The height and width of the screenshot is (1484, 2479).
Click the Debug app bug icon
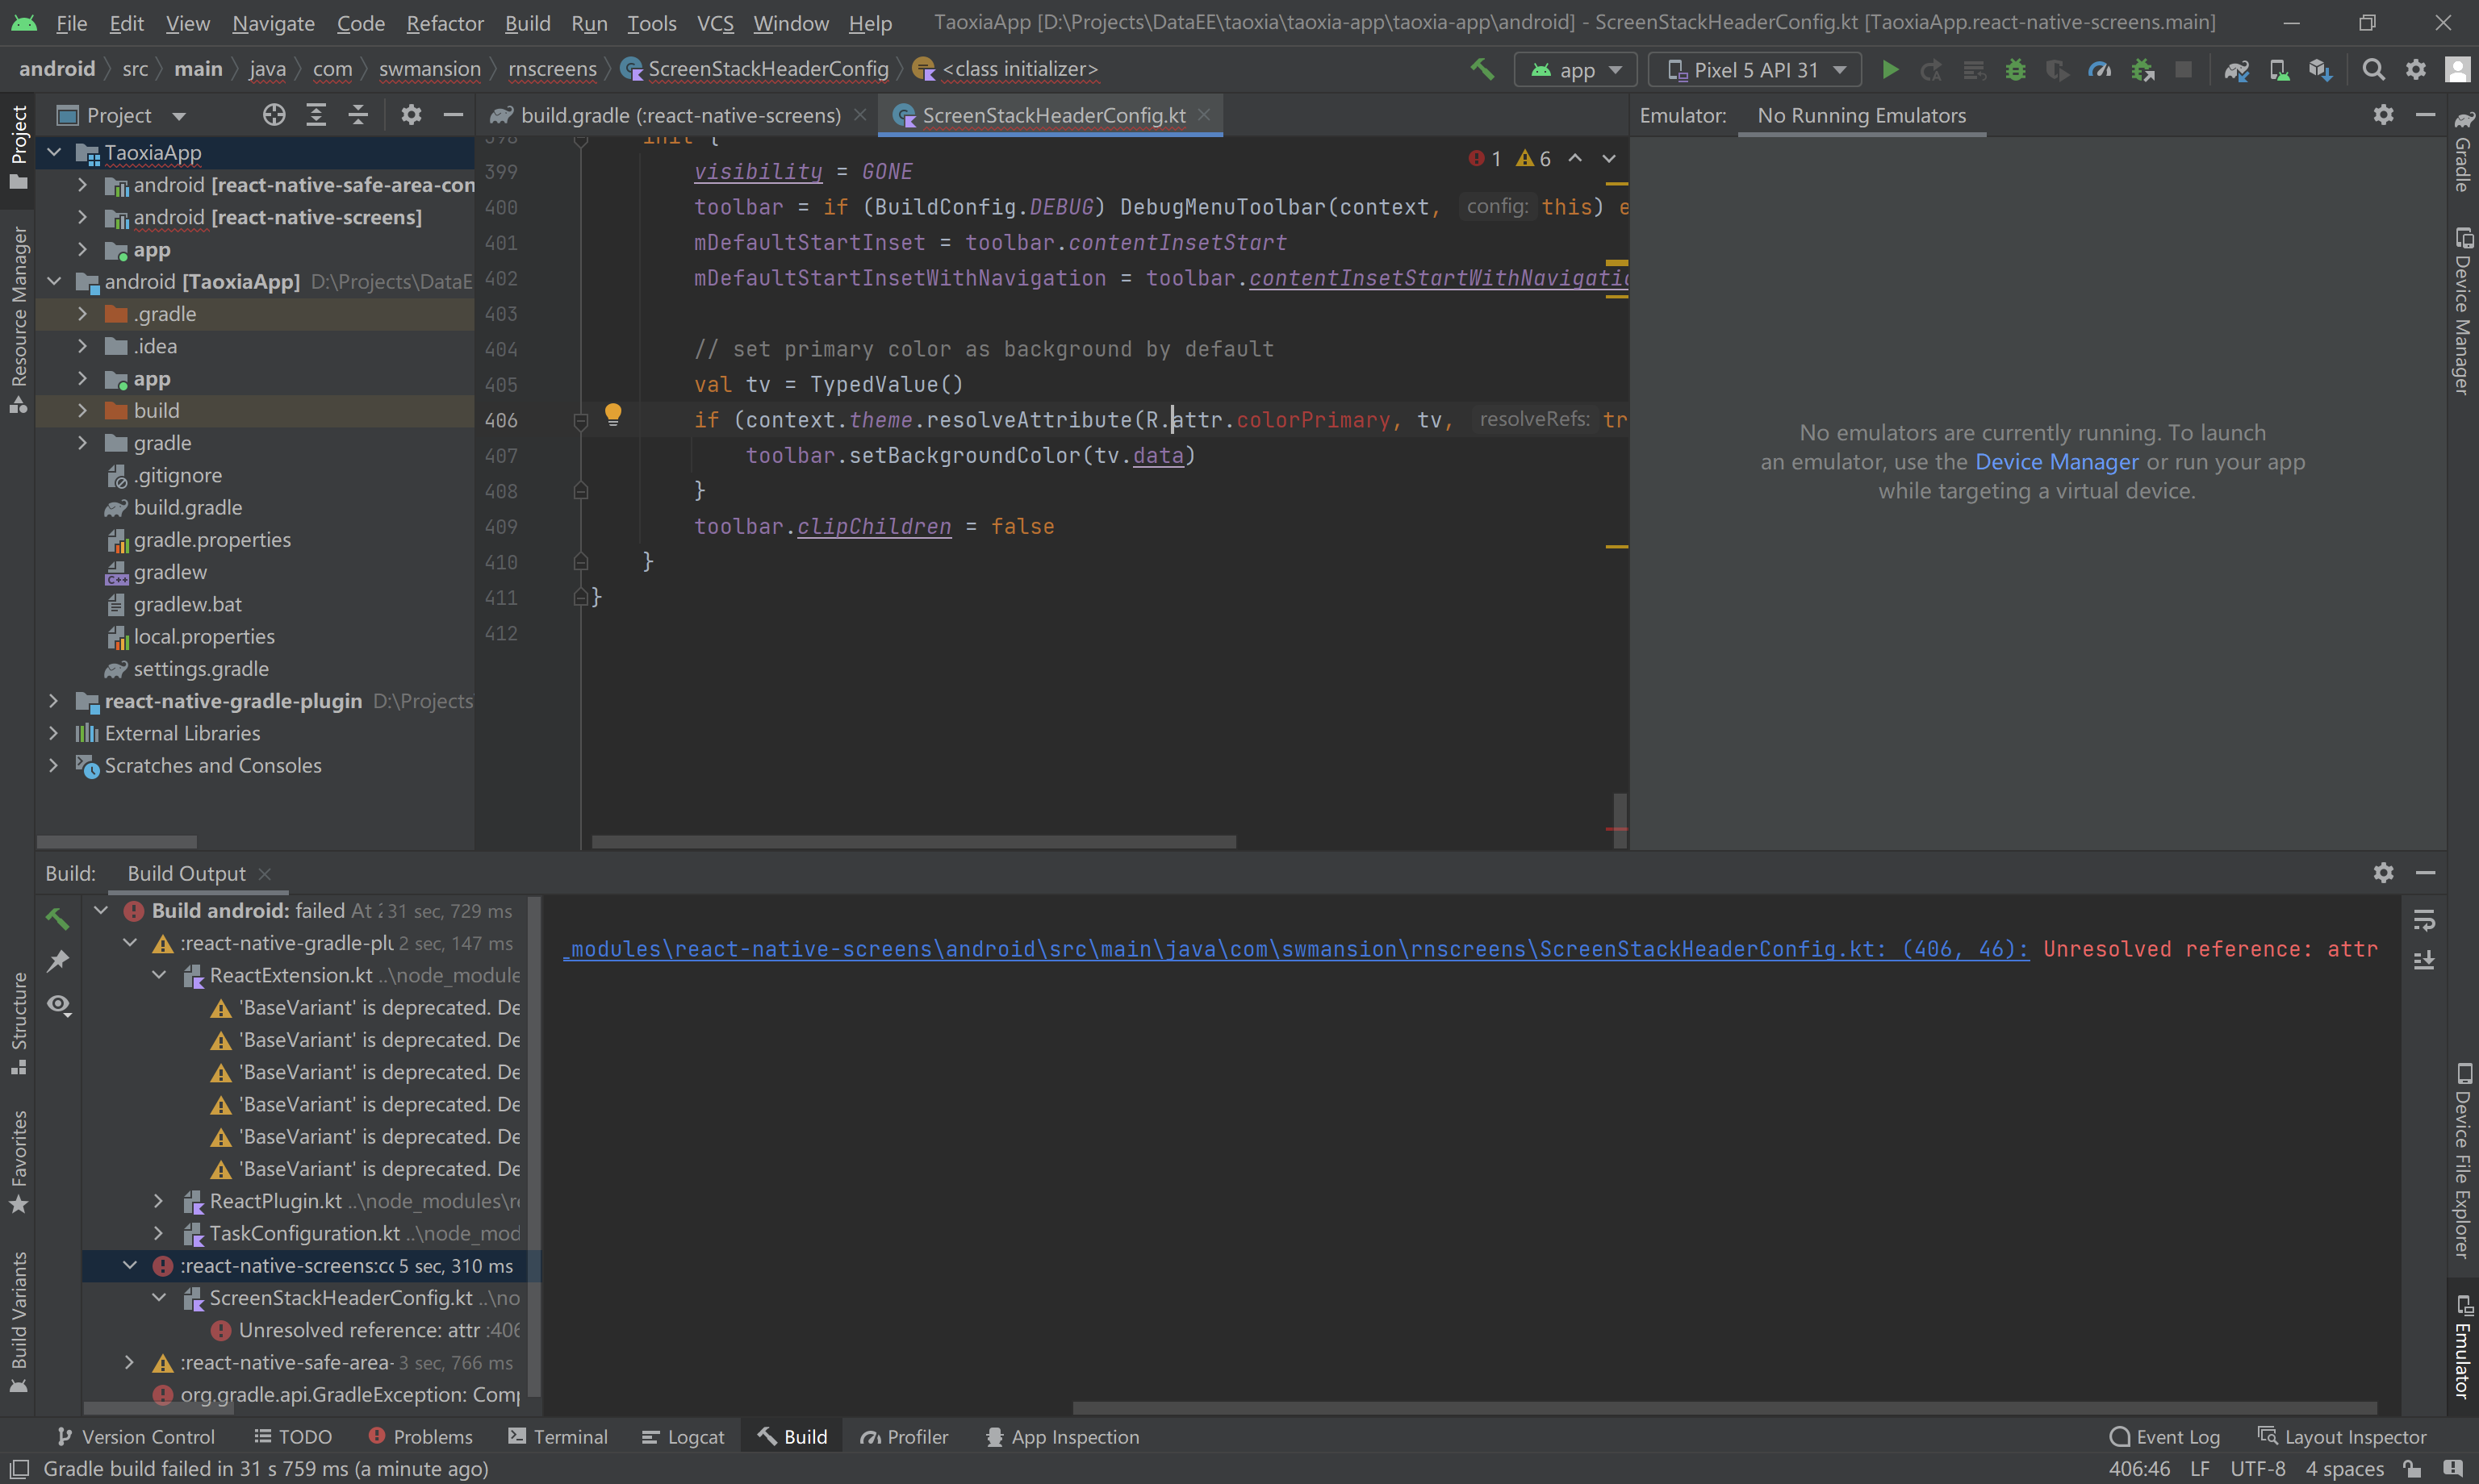point(2015,69)
